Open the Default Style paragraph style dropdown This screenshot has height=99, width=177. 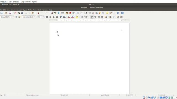(x=13, y=17)
